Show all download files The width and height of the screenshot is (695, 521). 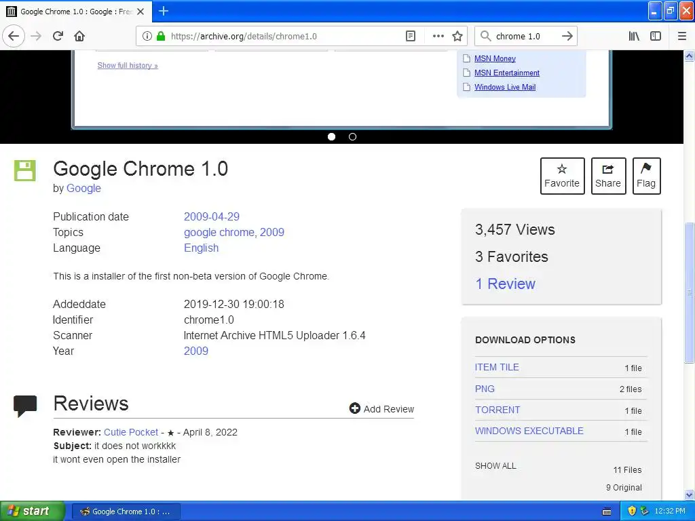(495, 465)
